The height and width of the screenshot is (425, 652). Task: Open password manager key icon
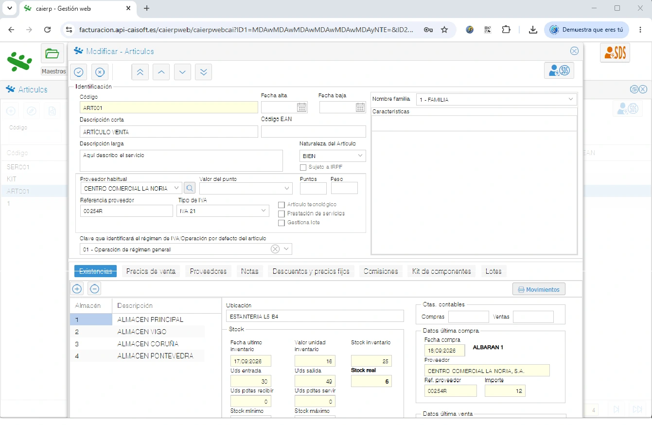pos(428,30)
